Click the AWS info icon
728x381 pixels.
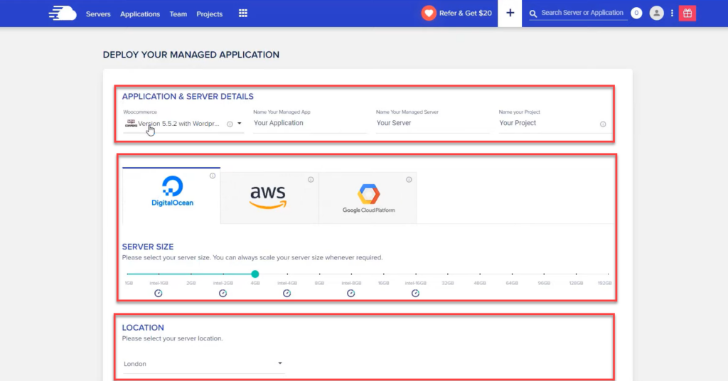point(311,180)
